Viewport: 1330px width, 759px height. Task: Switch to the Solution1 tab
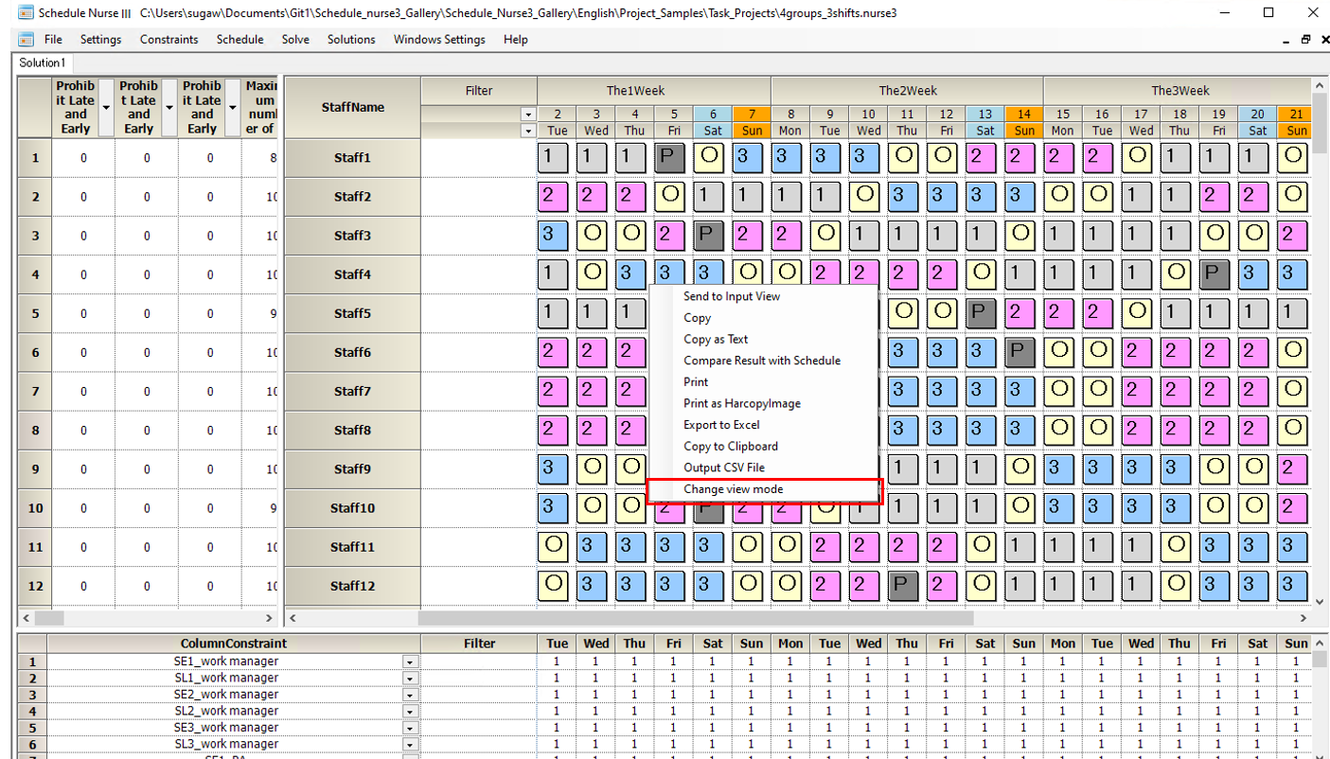click(42, 62)
